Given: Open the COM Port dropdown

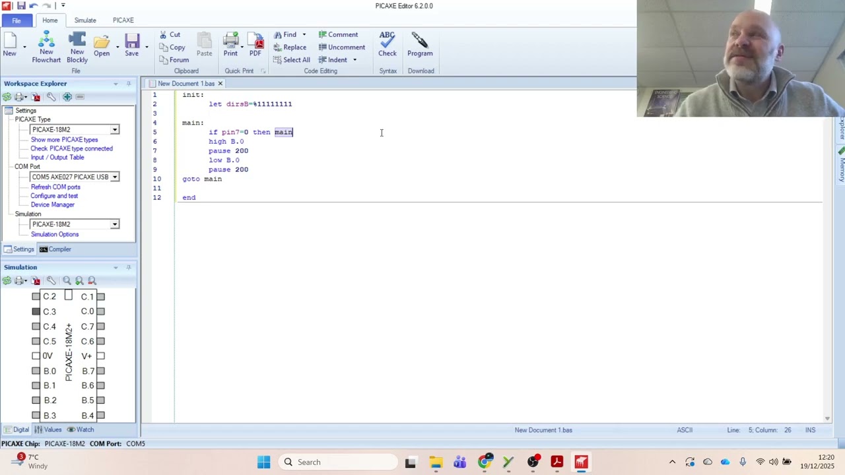Looking at the screenshot, I should click(x=115, y=177).
